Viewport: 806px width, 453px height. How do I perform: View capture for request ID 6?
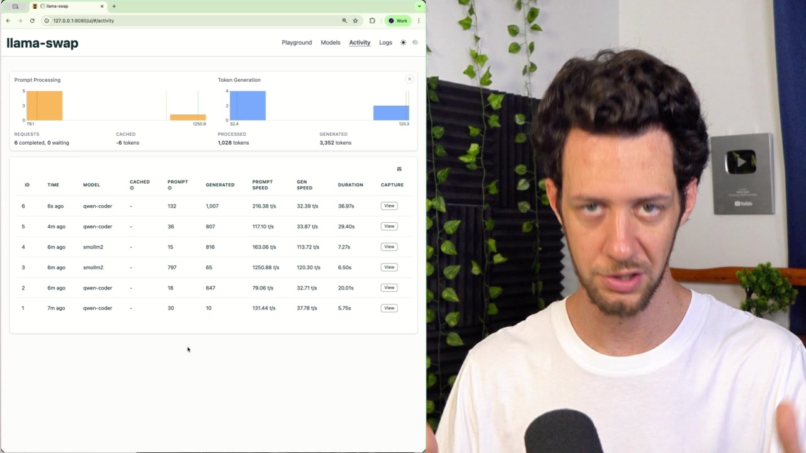coord(389,206)
